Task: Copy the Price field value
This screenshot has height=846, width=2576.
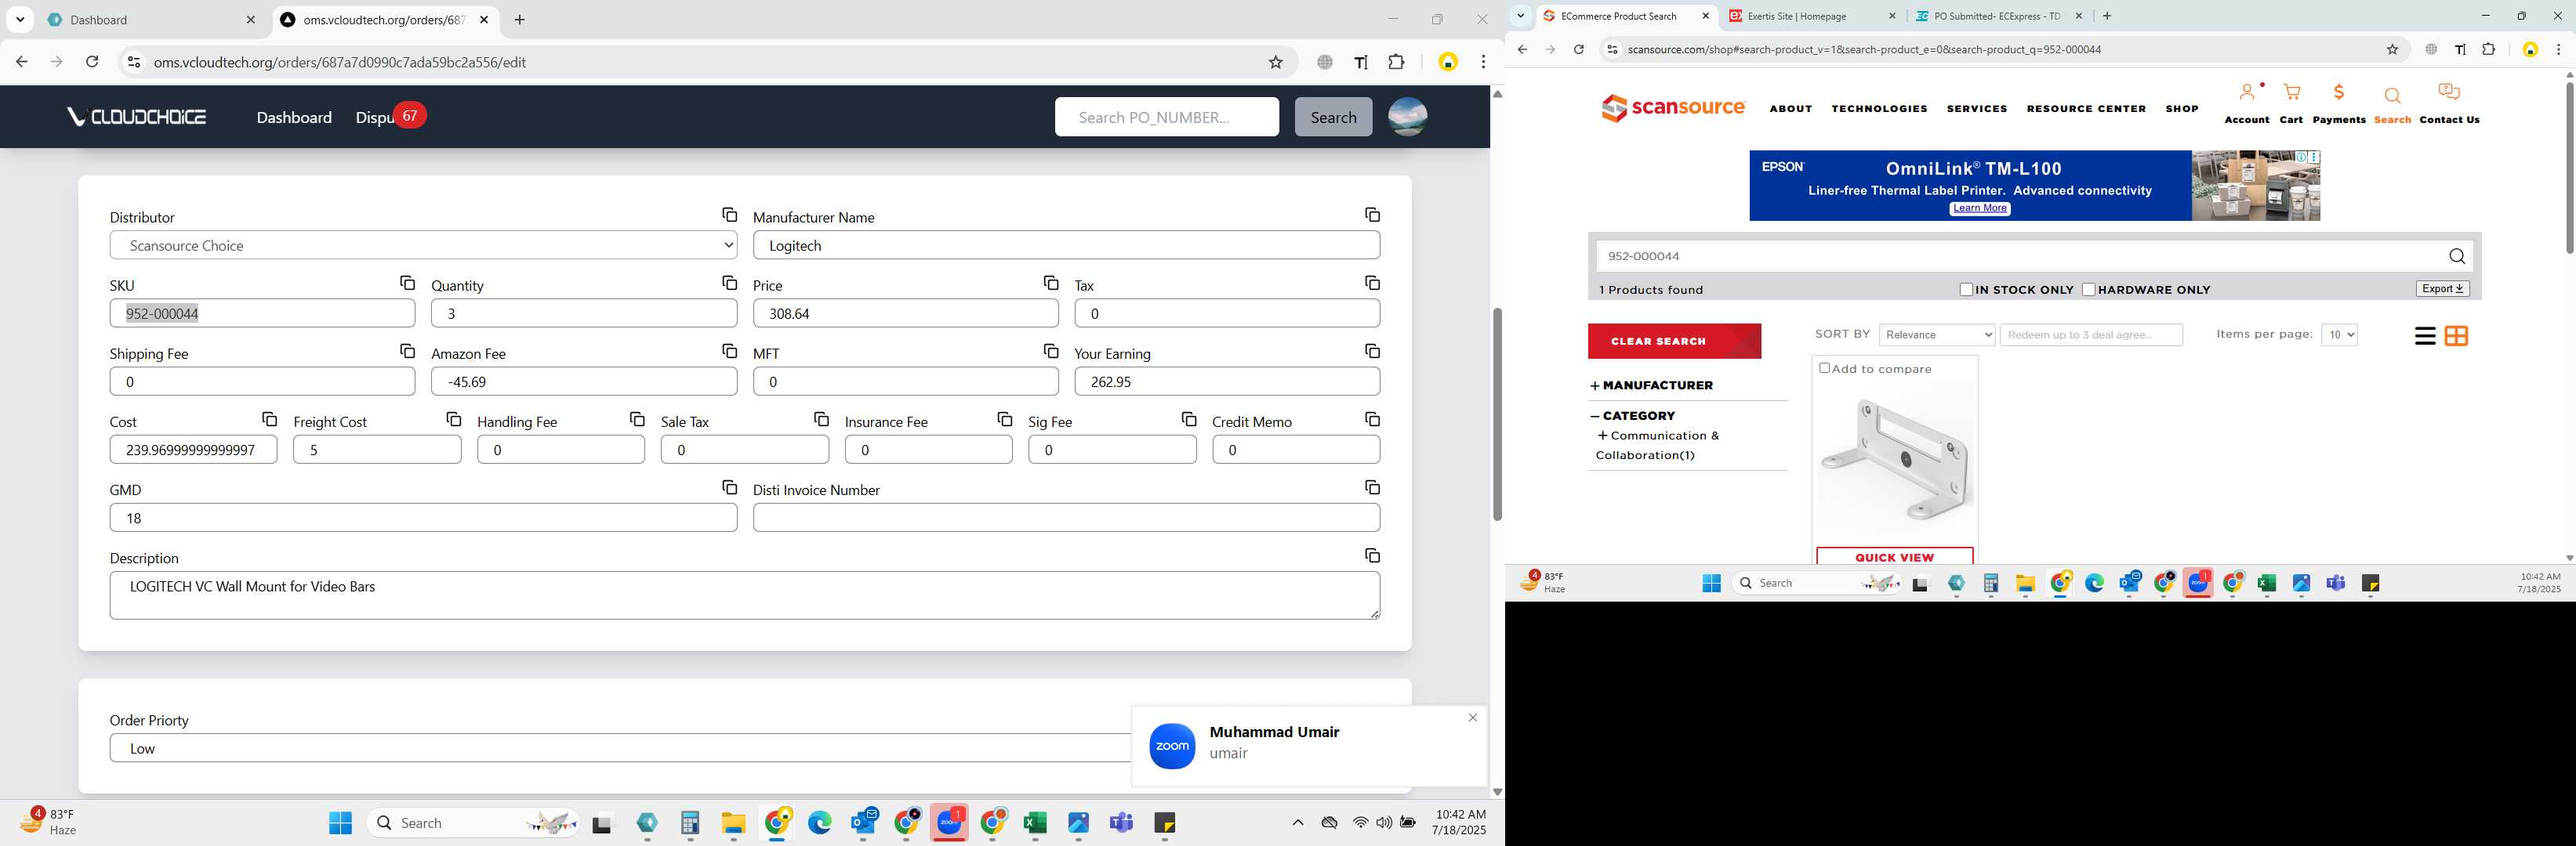Action: [1050, 283]
